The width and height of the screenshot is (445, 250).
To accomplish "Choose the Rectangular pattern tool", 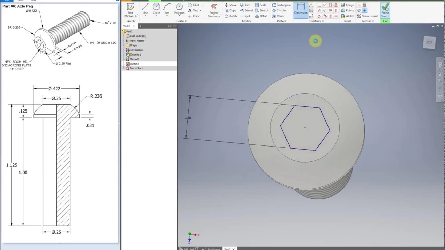I will (282, 5).
